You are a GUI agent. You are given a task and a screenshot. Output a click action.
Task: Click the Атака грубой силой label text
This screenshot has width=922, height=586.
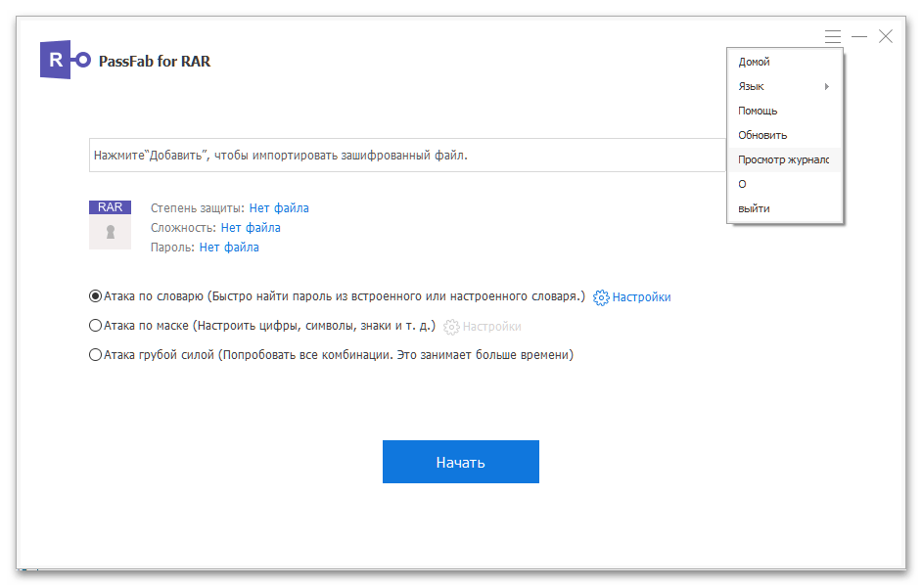pyautogui.click(x=339, y=355)
